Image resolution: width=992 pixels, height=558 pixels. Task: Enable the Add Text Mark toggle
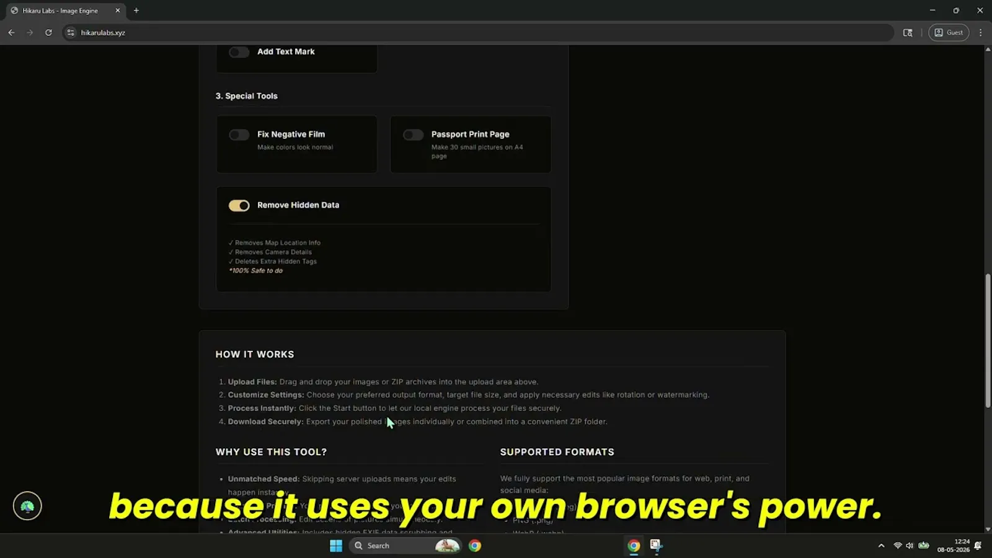[239, 52]
